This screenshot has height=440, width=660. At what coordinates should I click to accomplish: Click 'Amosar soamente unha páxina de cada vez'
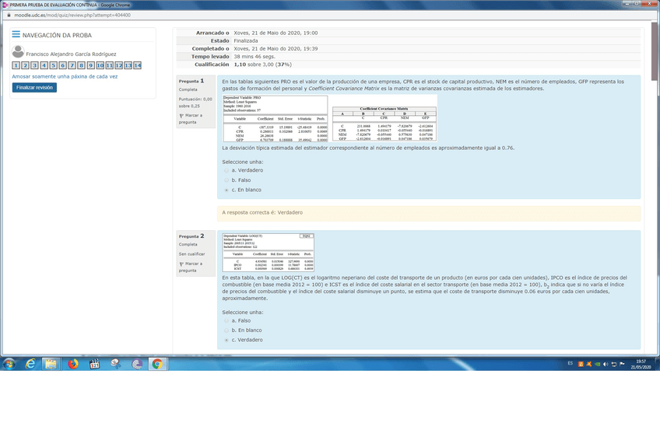point(65,76)
